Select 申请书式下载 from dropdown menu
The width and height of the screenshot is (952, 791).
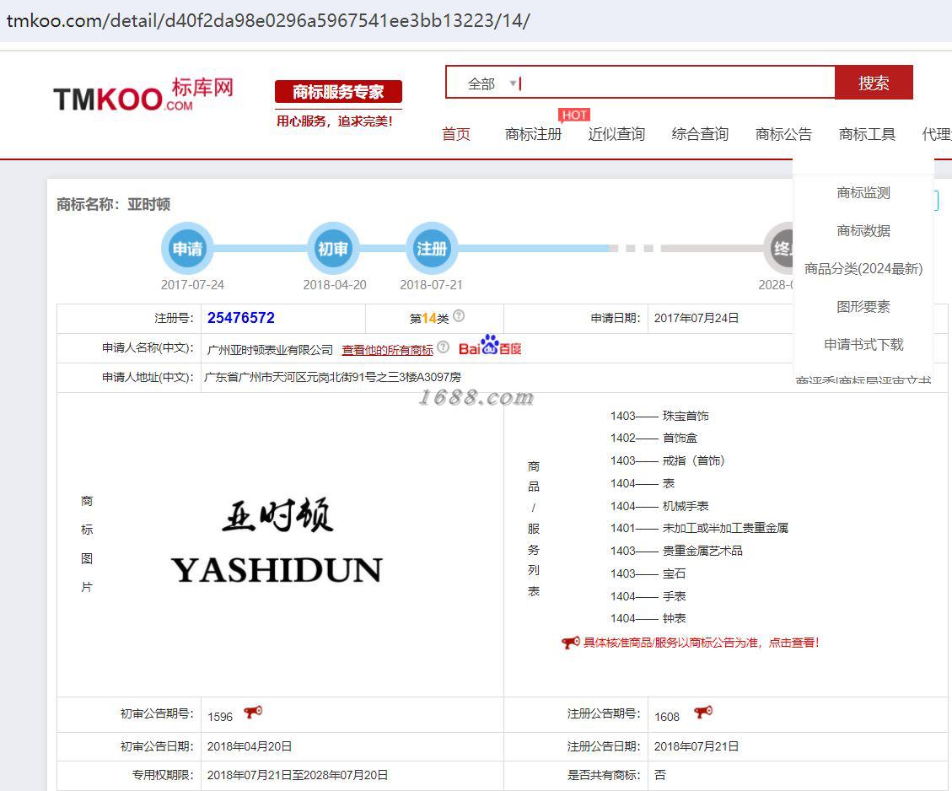click(x=863, y=344)
